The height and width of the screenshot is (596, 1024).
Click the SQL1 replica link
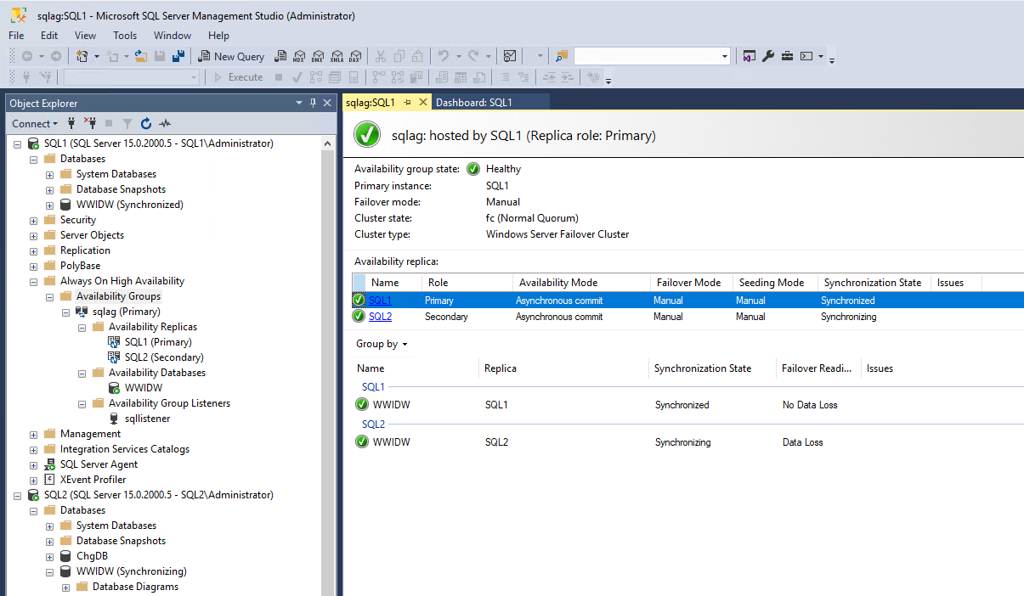click(380, 301)
